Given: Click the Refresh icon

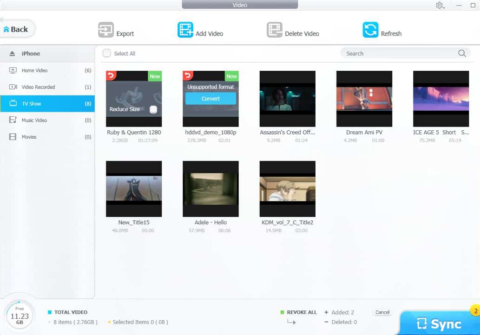Looking at the screenshot, I should click(370, 30).
